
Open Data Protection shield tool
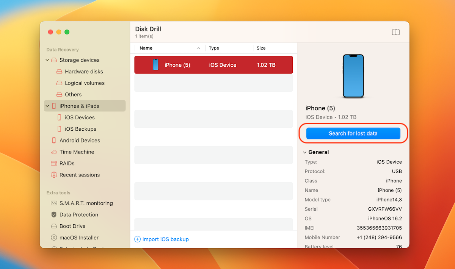(78, 214)
